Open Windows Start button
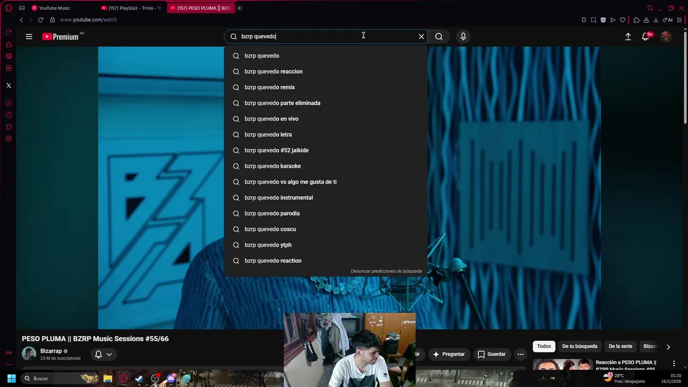Image resolution: width=688 pixels, height=387 pixels. [x=11, y=378]
